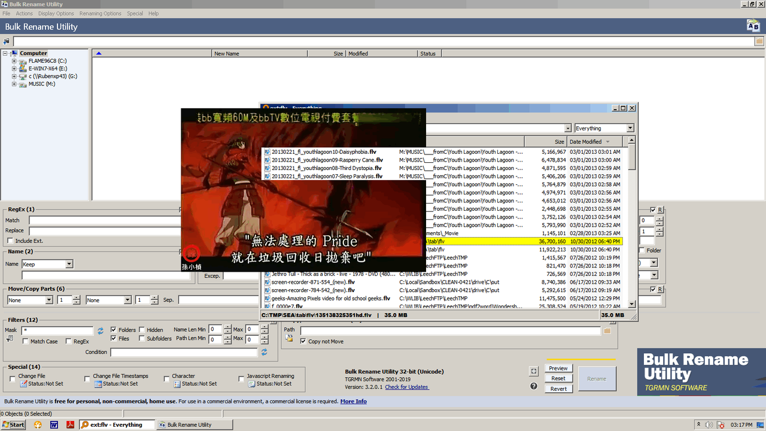Click the Mask filter input field
The height and width of the screenshot is (431, 766).
pyautogui.click(x=57, y=330)
